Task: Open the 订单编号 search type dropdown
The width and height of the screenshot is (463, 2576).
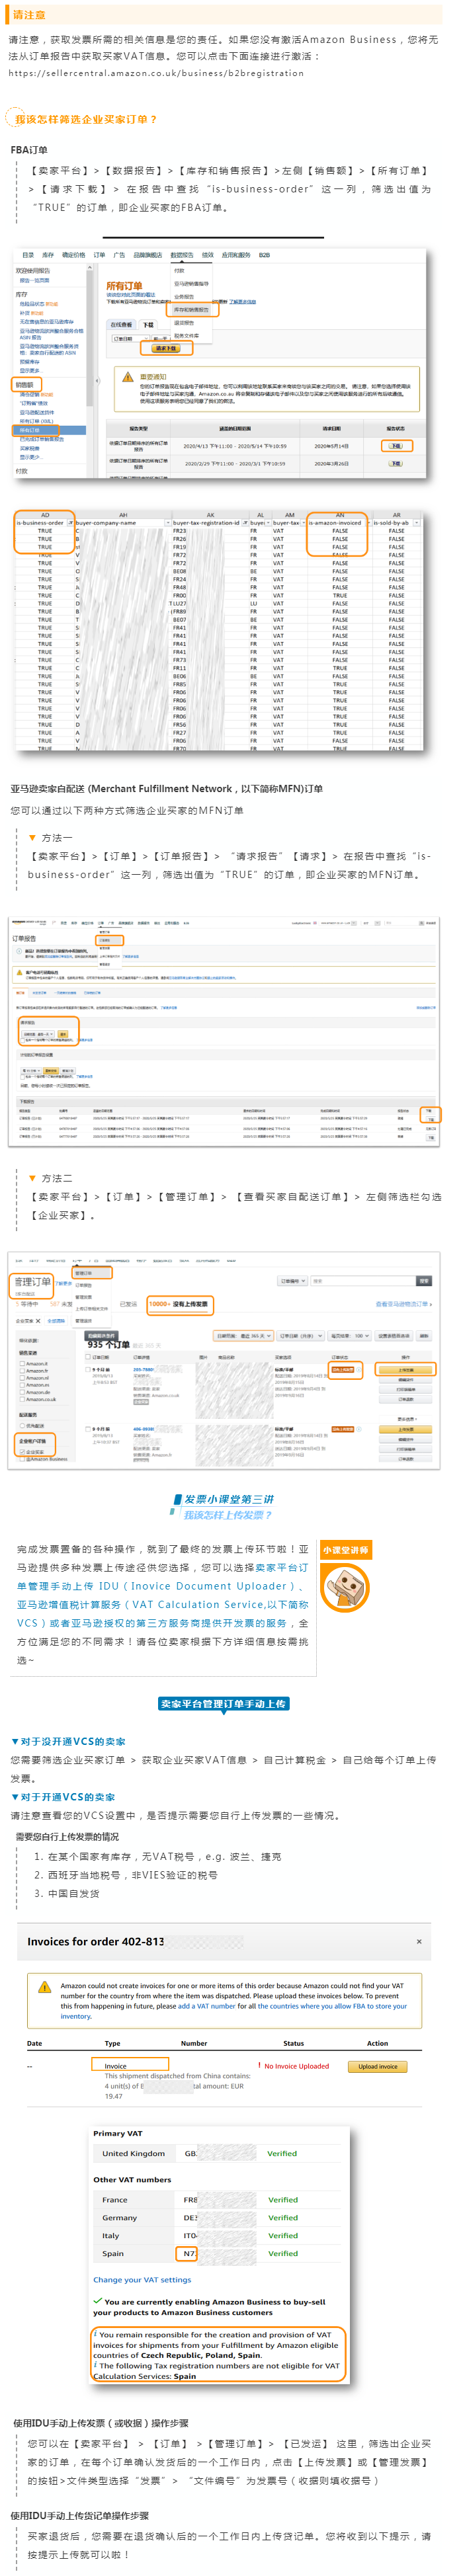Action: click(x=293, y=1281)
